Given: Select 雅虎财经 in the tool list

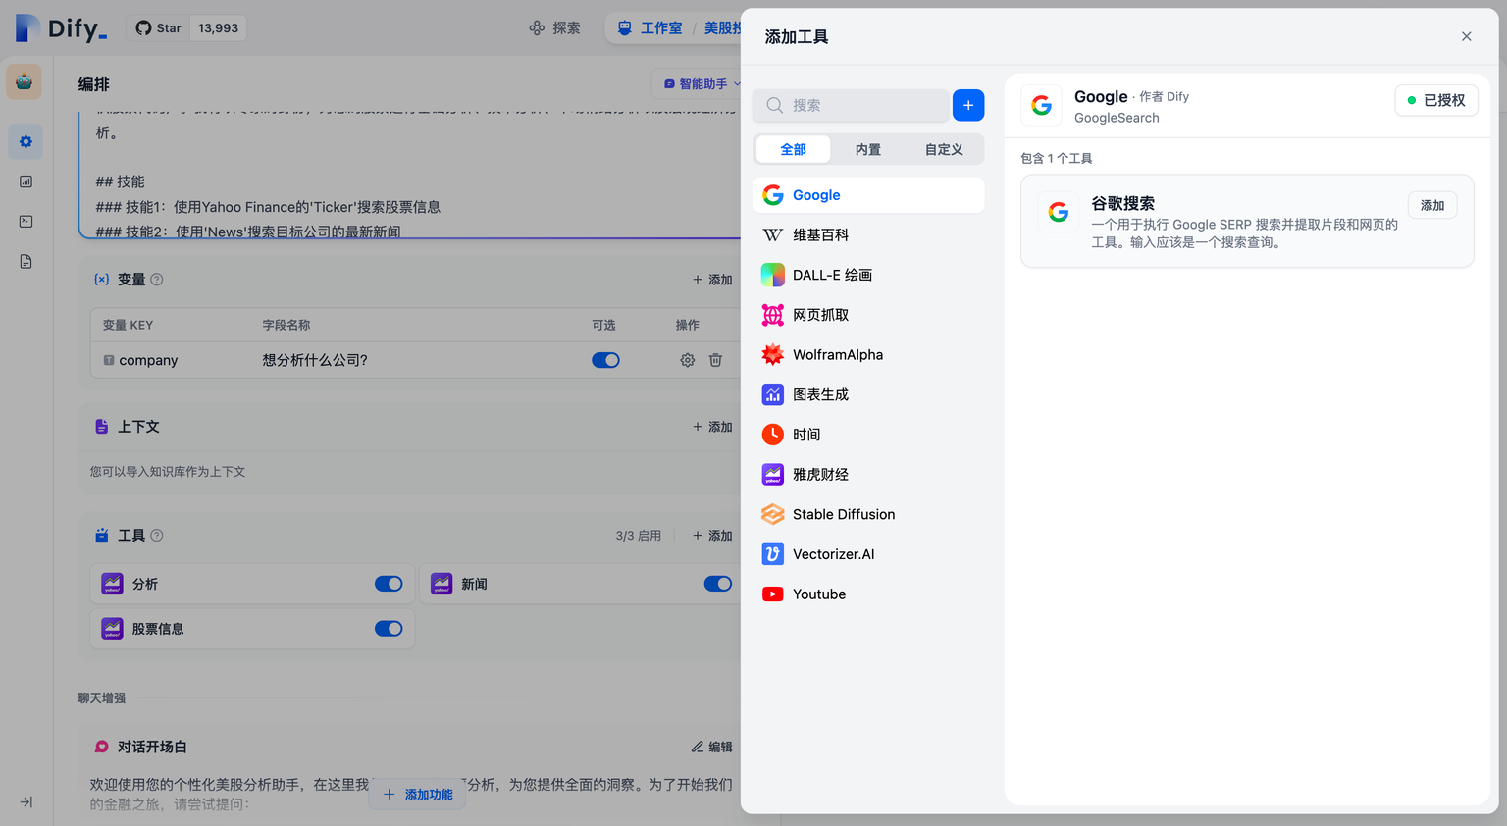Looking at the screenshot, I should (868, 475).
